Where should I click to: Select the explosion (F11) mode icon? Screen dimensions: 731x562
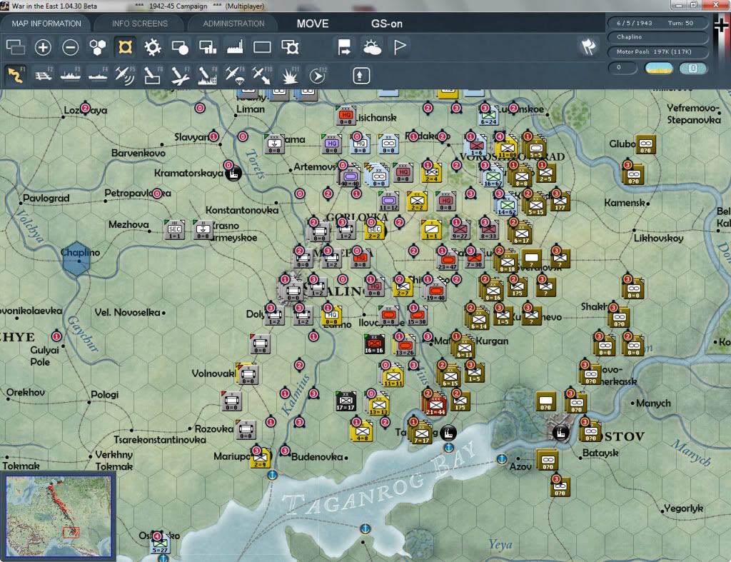click(x=290, y=75)
